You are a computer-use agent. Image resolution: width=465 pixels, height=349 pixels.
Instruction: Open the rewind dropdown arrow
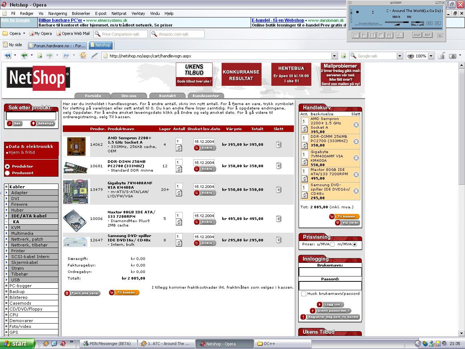point(15,56)
